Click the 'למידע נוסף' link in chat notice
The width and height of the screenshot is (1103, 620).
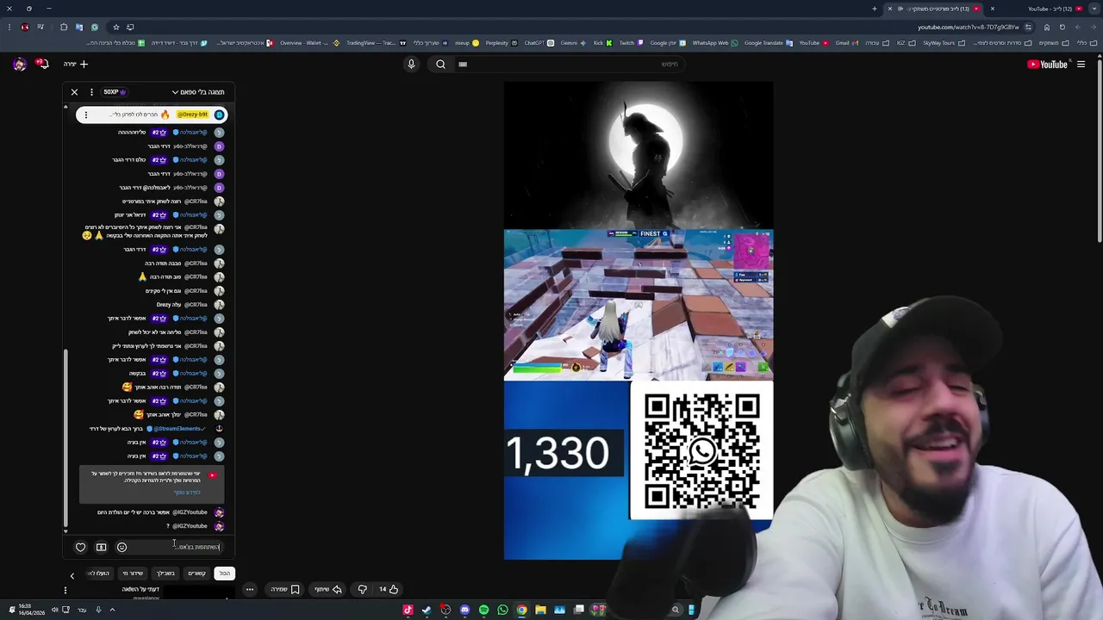pyautogui.click(x=187, y=493)
